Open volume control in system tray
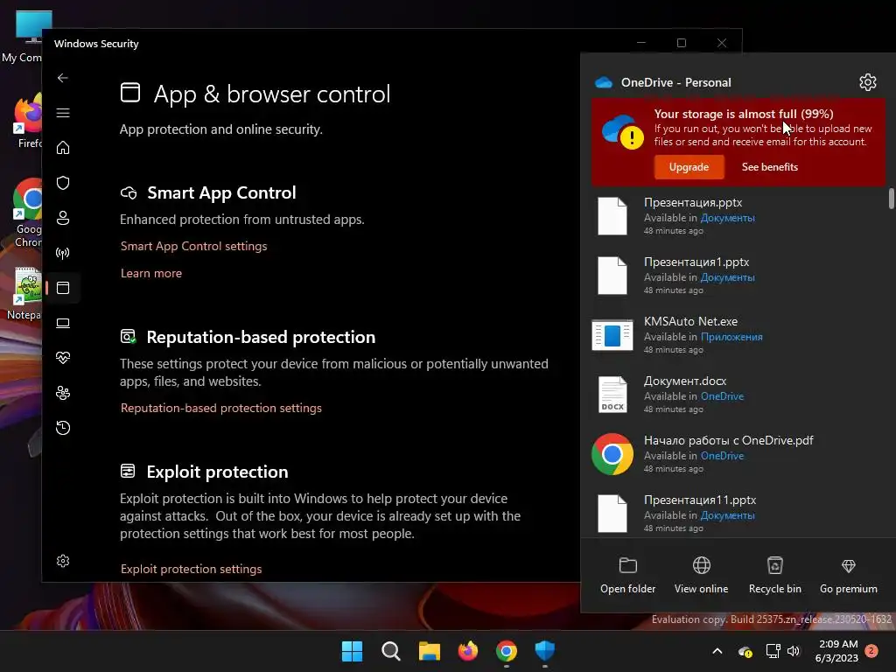Viewport: 896px width, 672px height. [793, 651]
